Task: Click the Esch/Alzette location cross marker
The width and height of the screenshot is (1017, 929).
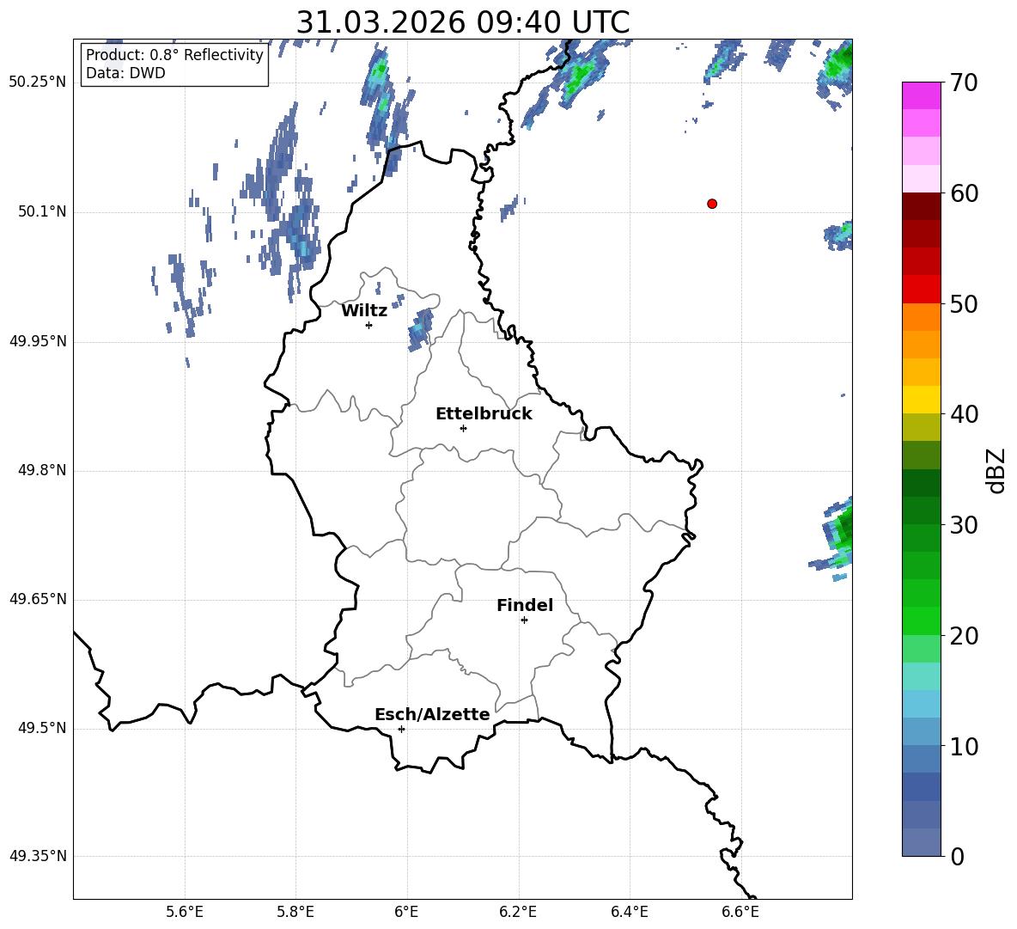Action: tap(401, 729)
